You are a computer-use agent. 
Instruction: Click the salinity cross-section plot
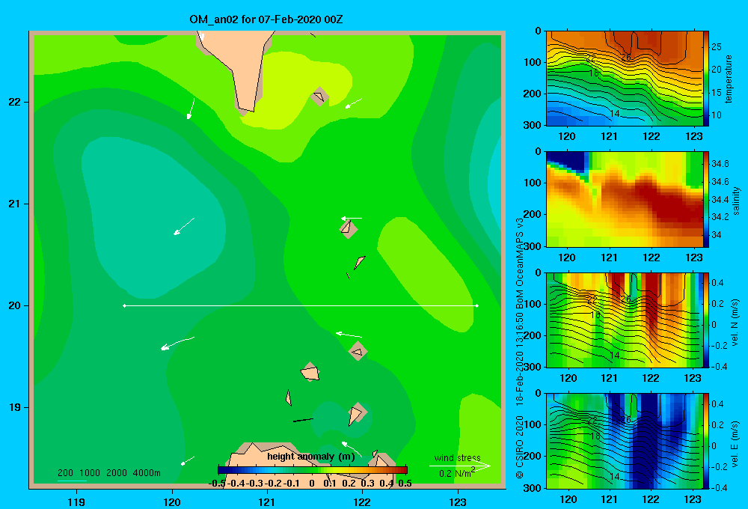625,199
